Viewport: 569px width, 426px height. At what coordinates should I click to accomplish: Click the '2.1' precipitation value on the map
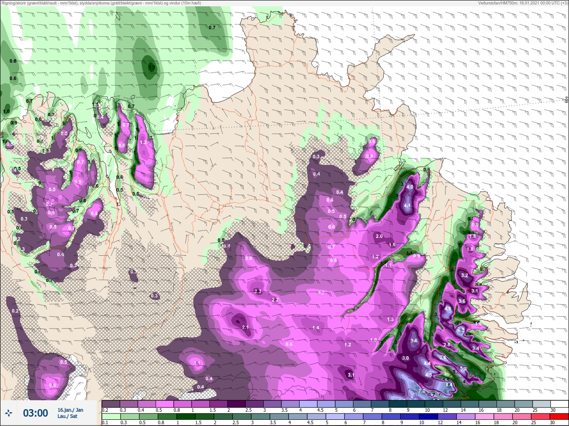(245, 327)
